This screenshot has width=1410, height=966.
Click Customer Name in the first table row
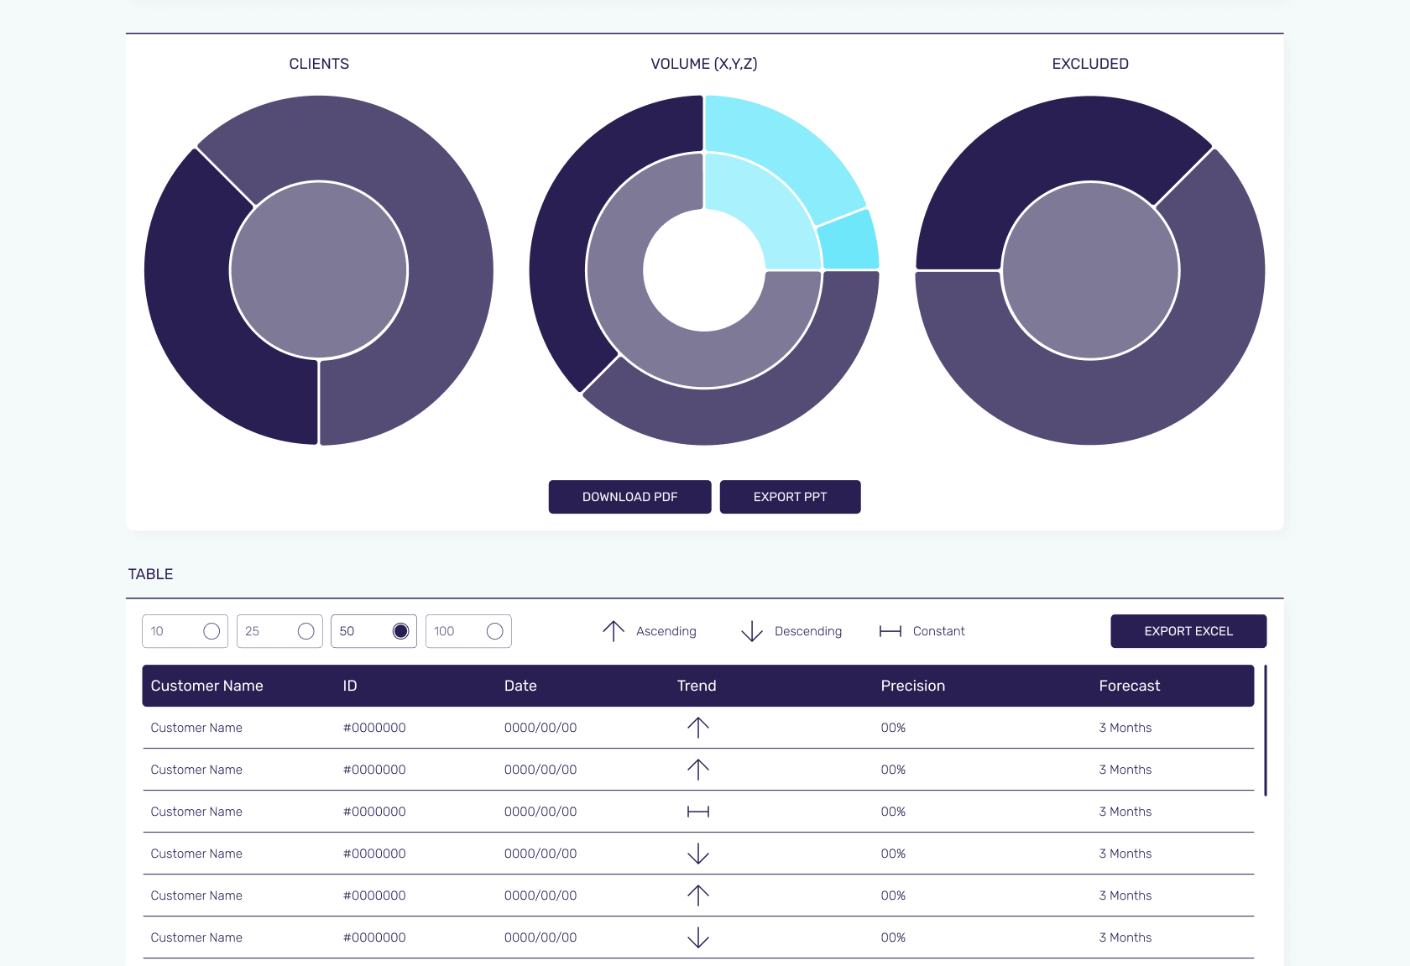click(x=196, y=728)
